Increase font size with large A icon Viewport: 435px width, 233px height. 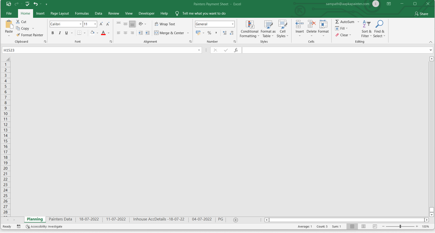pyautogui.click(x=101, y=24)
